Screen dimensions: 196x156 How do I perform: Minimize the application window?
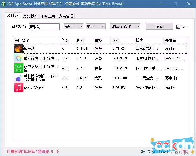pyautogui.click(x=162, y=4)
